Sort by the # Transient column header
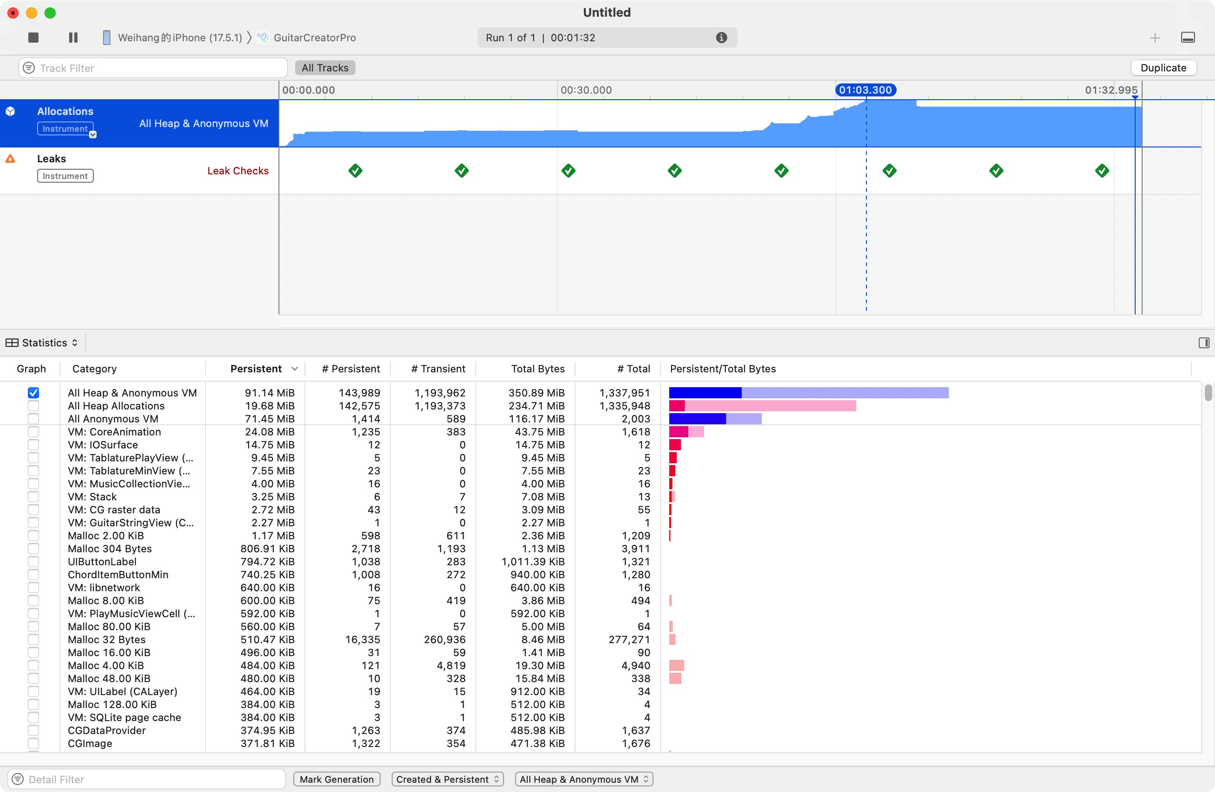Screen dimensions: 1215x792 click(438, 369)
